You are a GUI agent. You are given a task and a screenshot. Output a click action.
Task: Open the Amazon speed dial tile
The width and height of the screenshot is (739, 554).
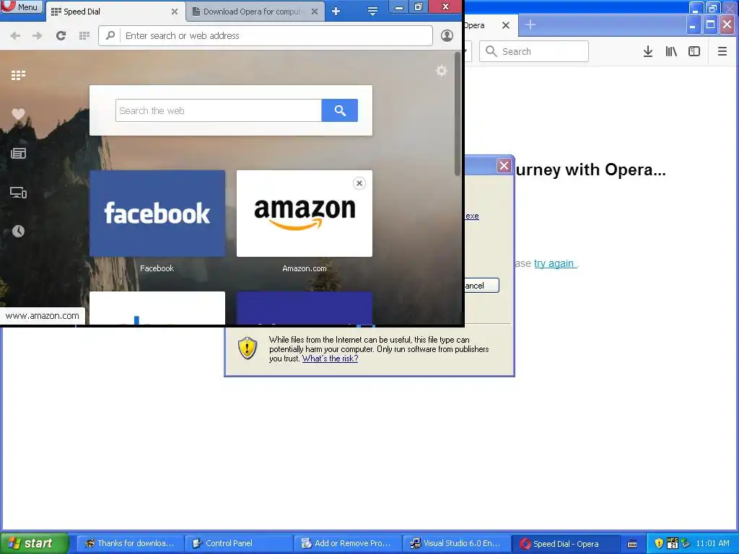pyautogui.click(x=304, y=214)
